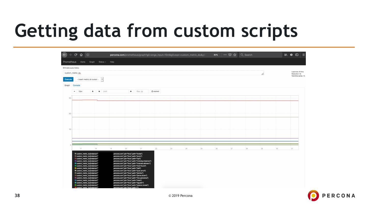367x206 pixels.
Task: Select Graph in the Prometheus navbar
Action: [x=92, y=62]
